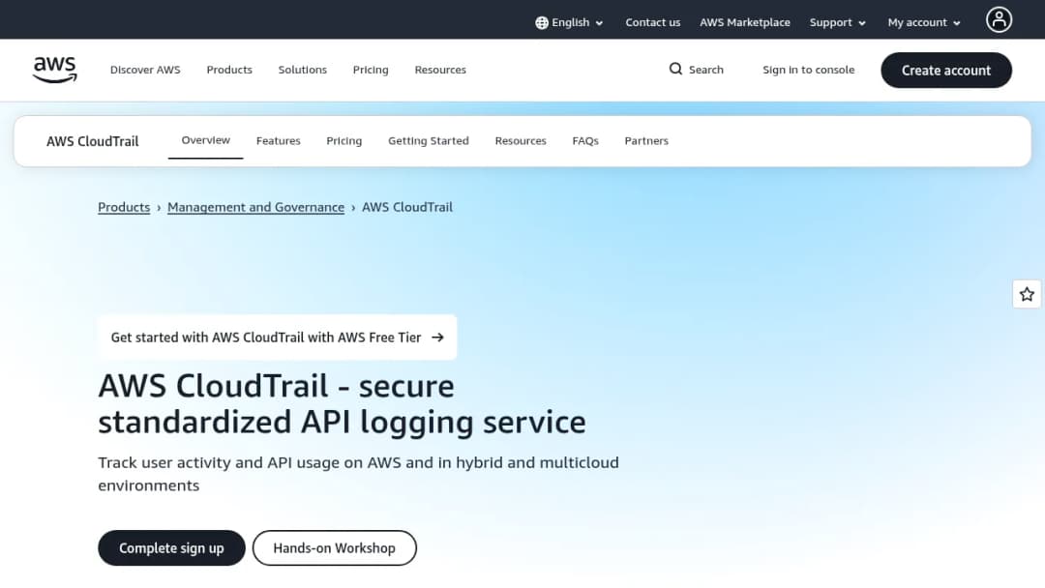This screenshot has width=1045, height=588.
Task: Click the main AWS CloudTrail headline text
Action: tap(342, 404)
